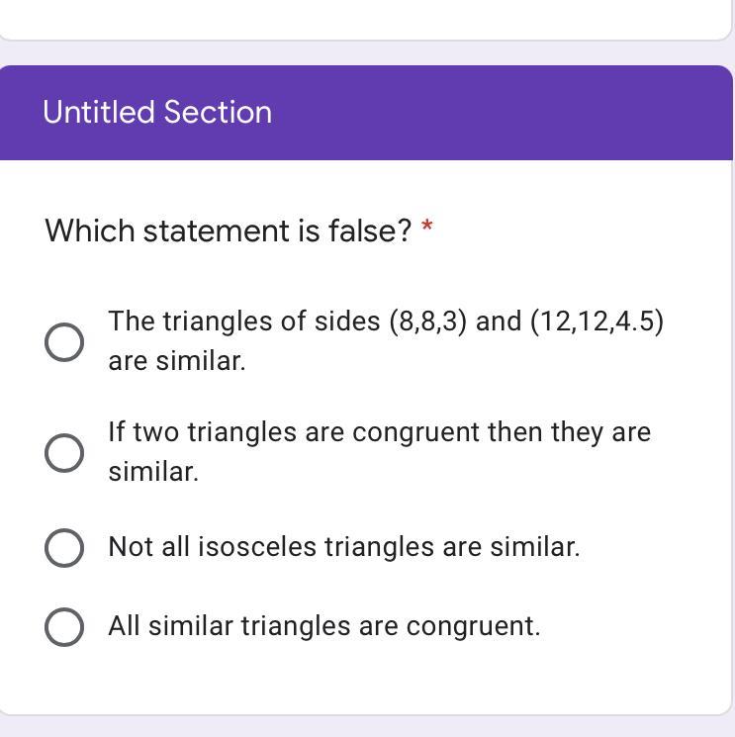Click the '(12,12,4.5)' side lengths text

pyautogui.click(x=597, y=322)
